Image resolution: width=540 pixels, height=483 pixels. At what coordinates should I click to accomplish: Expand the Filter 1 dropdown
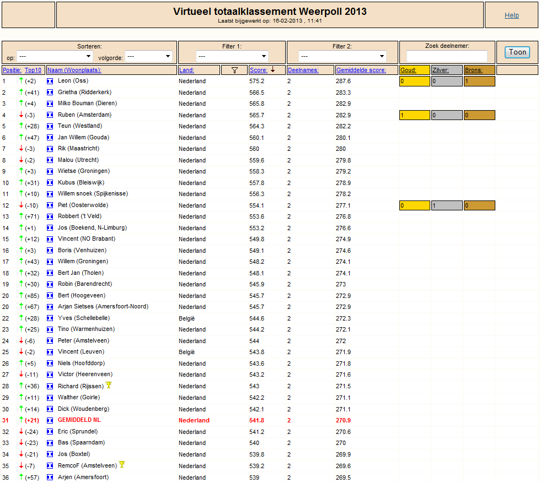pyautogui.click(x=232, y=56)
